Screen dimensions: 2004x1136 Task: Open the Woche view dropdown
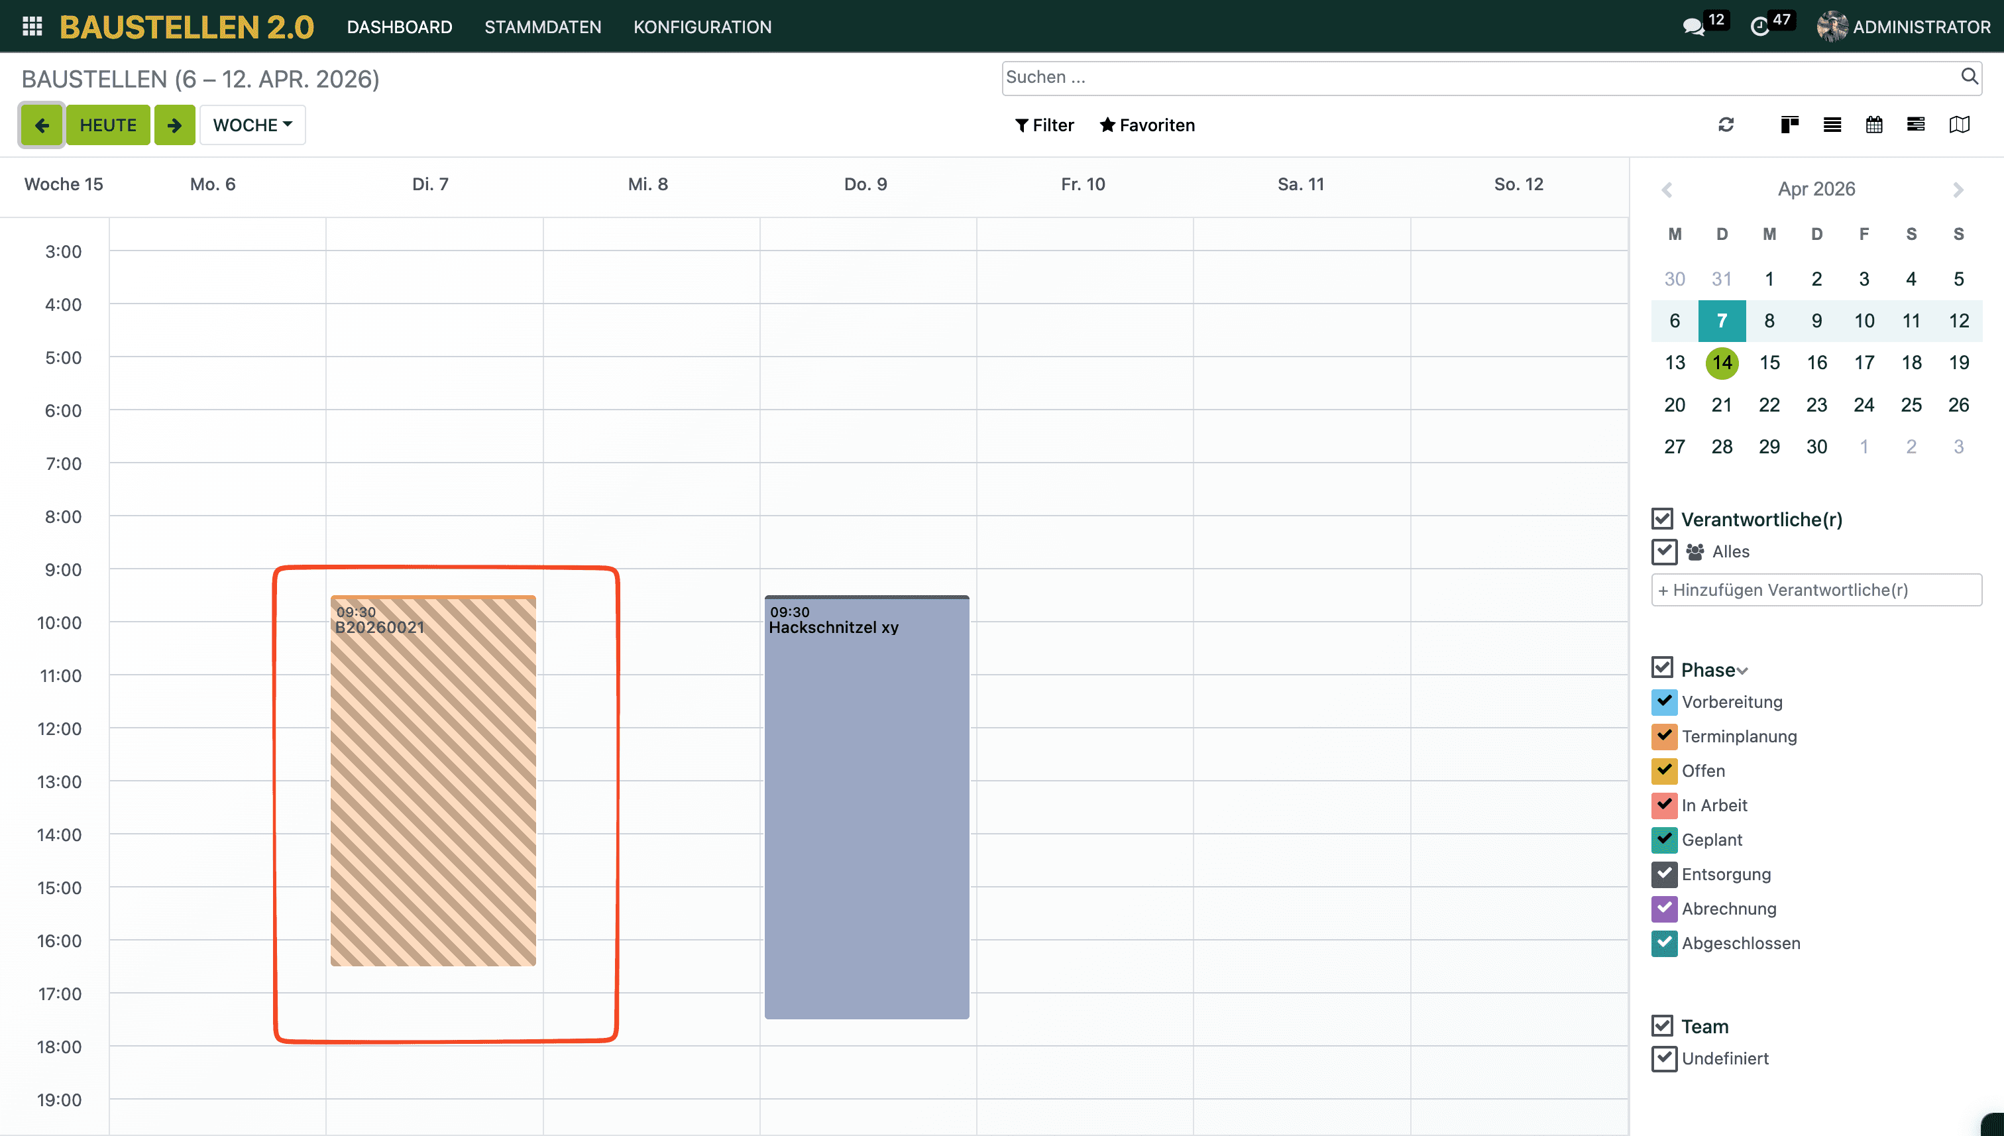pyautogui.click(x=252, y=125)
